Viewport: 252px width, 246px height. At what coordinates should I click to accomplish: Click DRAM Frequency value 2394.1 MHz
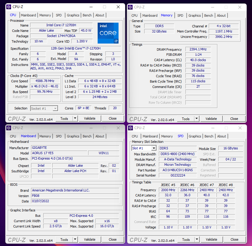tap(198, 49)
